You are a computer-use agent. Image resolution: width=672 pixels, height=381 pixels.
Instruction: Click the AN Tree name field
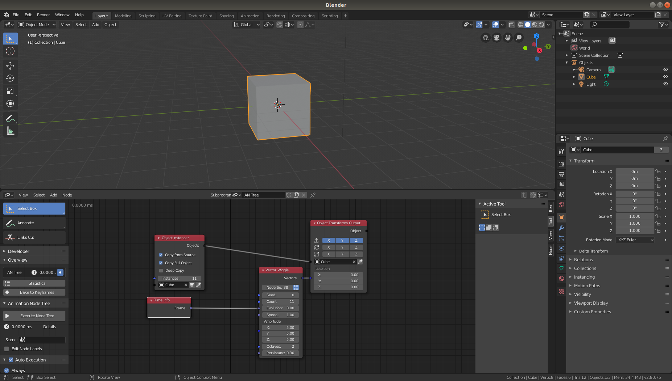point(264,195)
